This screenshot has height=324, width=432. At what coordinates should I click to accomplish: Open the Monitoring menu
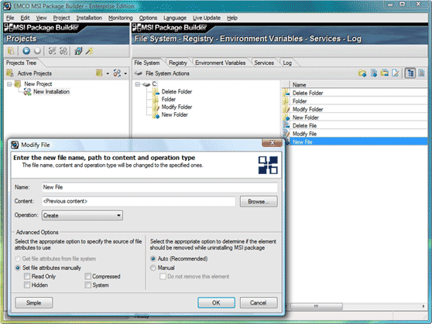tap(121, 18)
